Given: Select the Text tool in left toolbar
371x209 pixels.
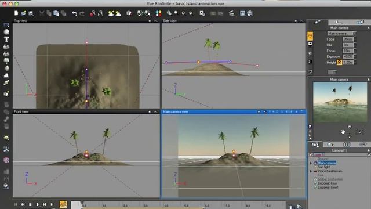Looking at the screenshot, I should [6, 39].
